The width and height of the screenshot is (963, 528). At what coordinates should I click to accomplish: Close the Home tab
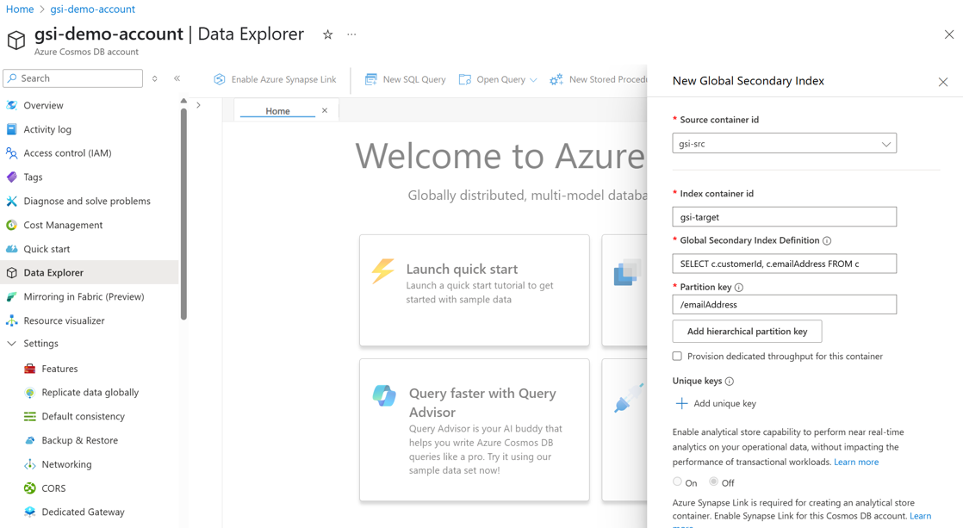coord(325,110)
